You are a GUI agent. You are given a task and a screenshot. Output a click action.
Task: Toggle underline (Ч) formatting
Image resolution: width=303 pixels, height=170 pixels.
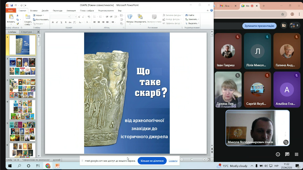click(61, 22)
